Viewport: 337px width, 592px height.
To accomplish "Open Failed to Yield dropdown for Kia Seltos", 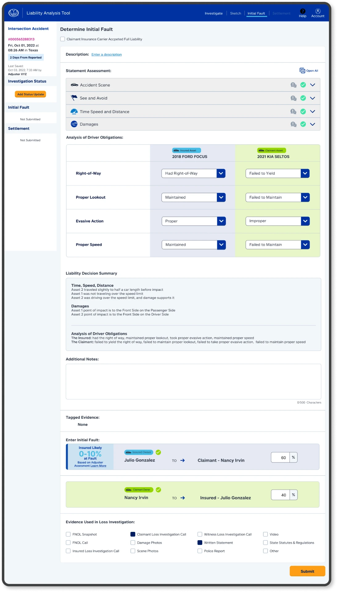I will click(277, 173).
